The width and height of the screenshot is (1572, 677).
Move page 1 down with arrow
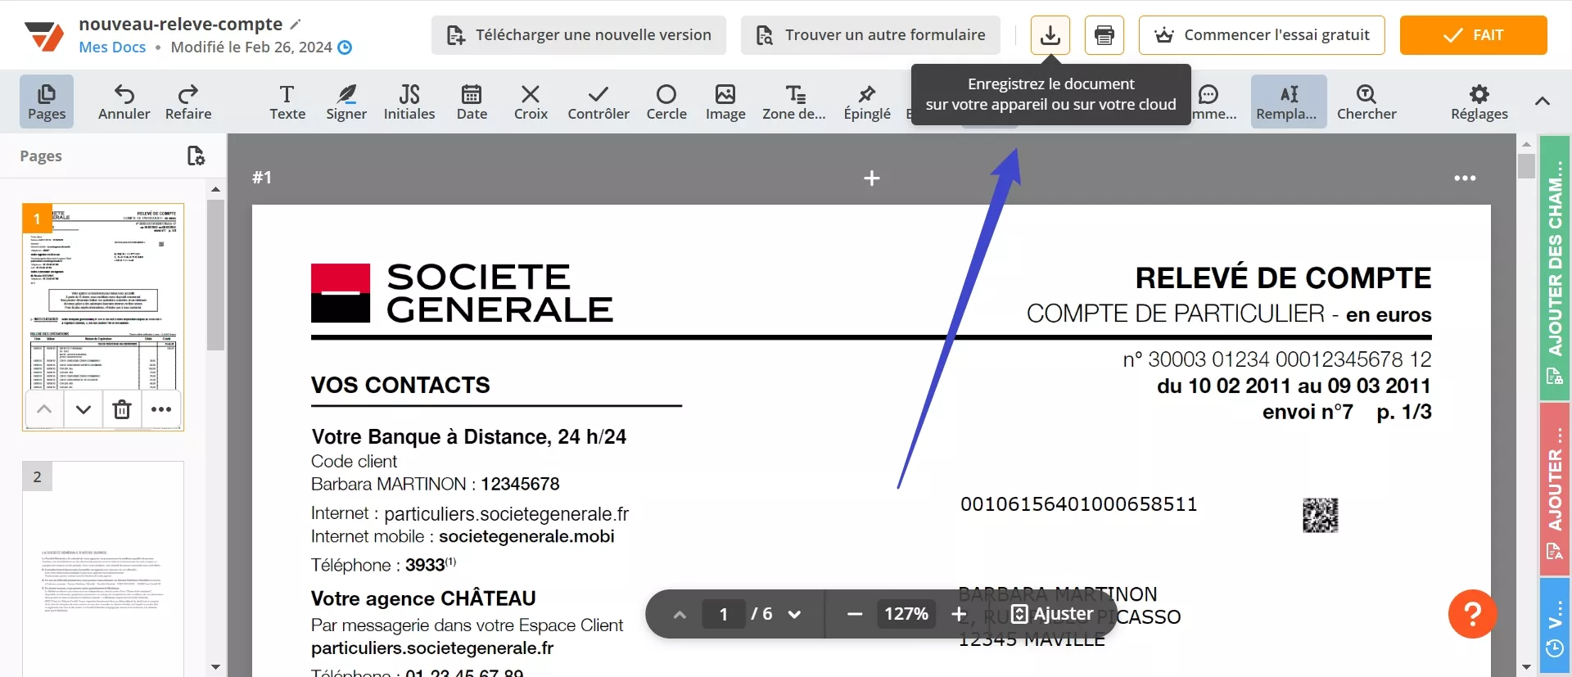pyautogui.click(x=84, y=409)
